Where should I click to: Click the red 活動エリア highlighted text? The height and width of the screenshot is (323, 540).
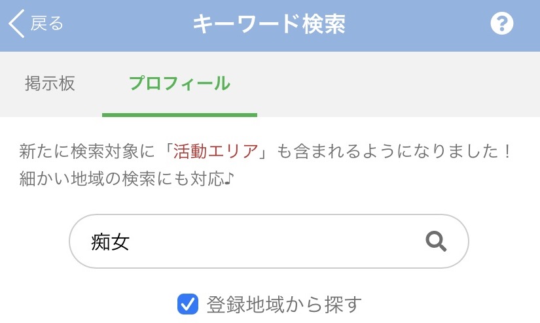tap(216, 152)
